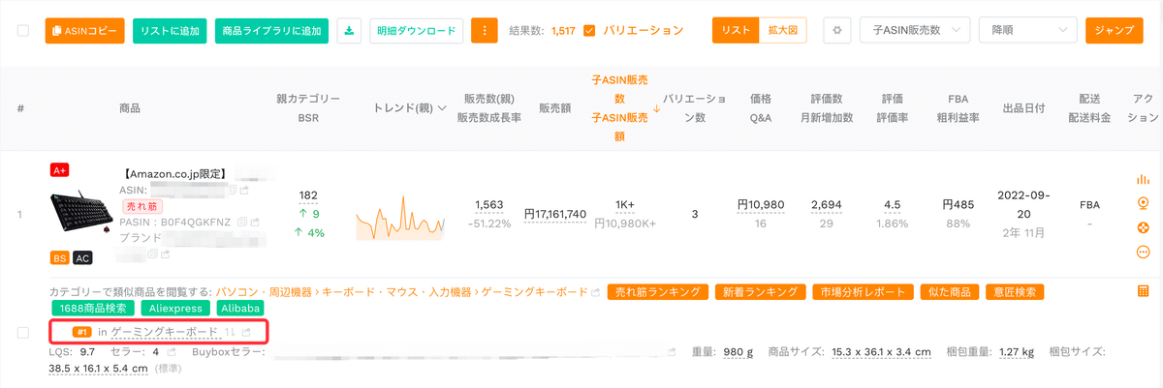Click the price value 円10,980
Viewport: 1163px width, 388px height.
761,205
